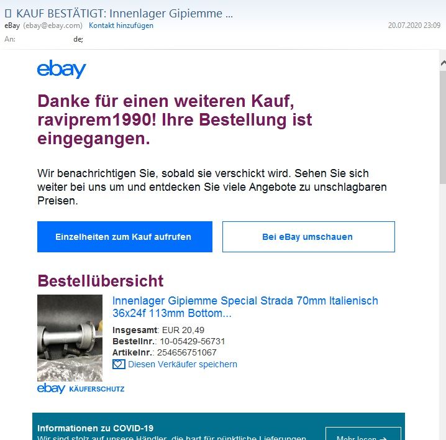Click Kontakt hinzufügen link
This screenshot has width=446, height=440.
click(x=121, y=25)
